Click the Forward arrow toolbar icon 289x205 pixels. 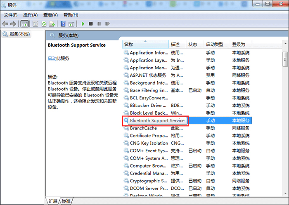click(x=14, y=24)
